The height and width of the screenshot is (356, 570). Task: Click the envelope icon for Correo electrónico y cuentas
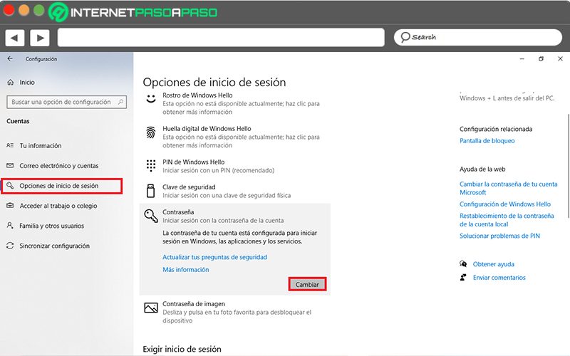point(10,165)
